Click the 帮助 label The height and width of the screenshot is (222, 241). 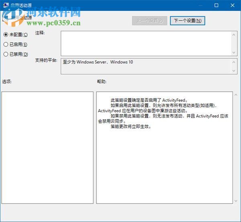102,82
